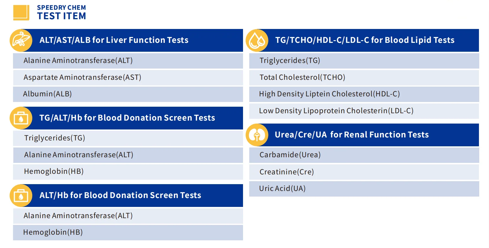Click the kidney icon for Renal Function Tests

coord(257,135)
